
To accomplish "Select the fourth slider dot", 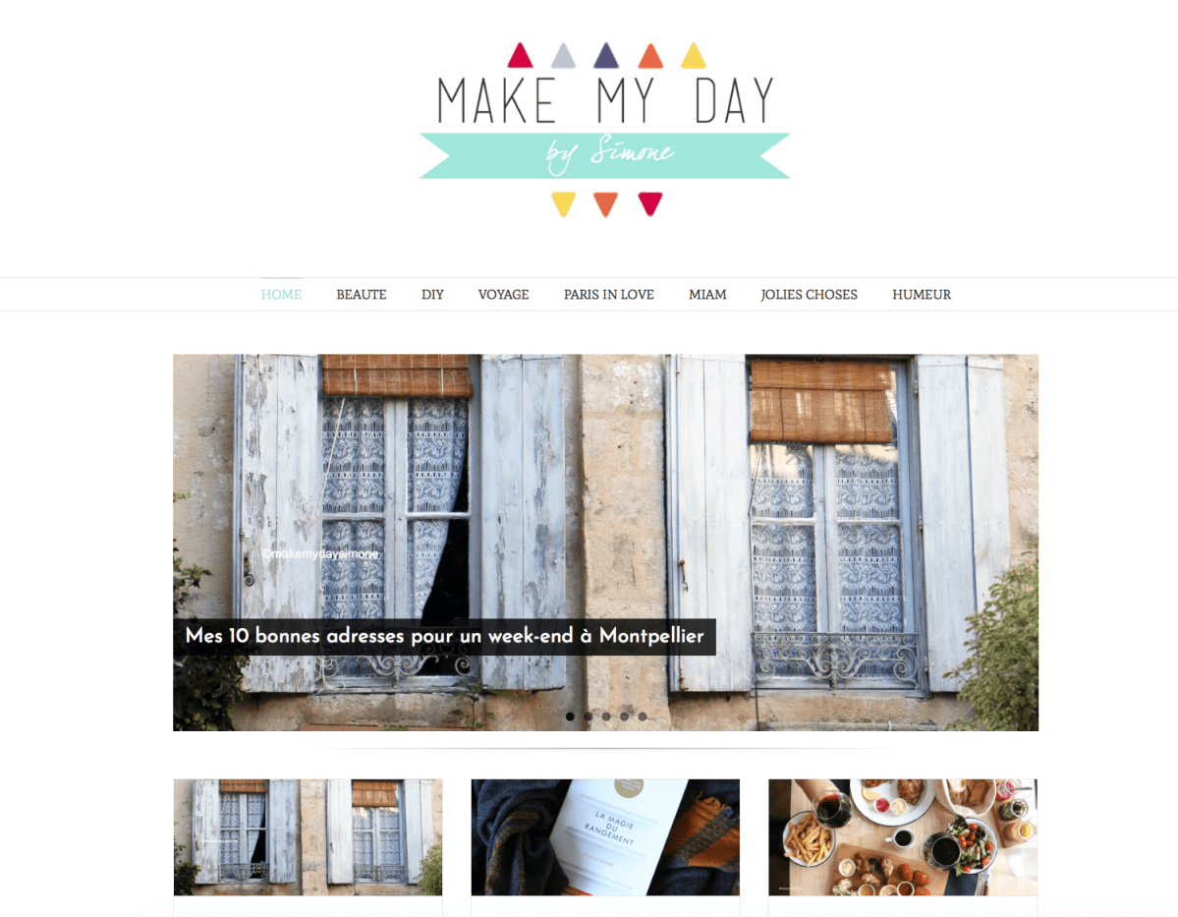I will pyautogui.click(x=624, y=716).
